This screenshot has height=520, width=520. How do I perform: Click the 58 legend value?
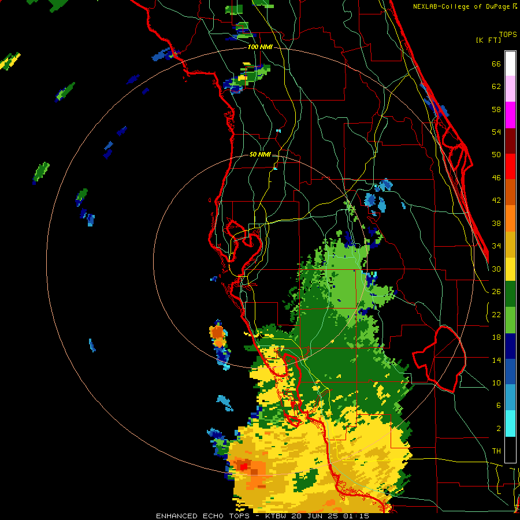[x=496, y=109]
